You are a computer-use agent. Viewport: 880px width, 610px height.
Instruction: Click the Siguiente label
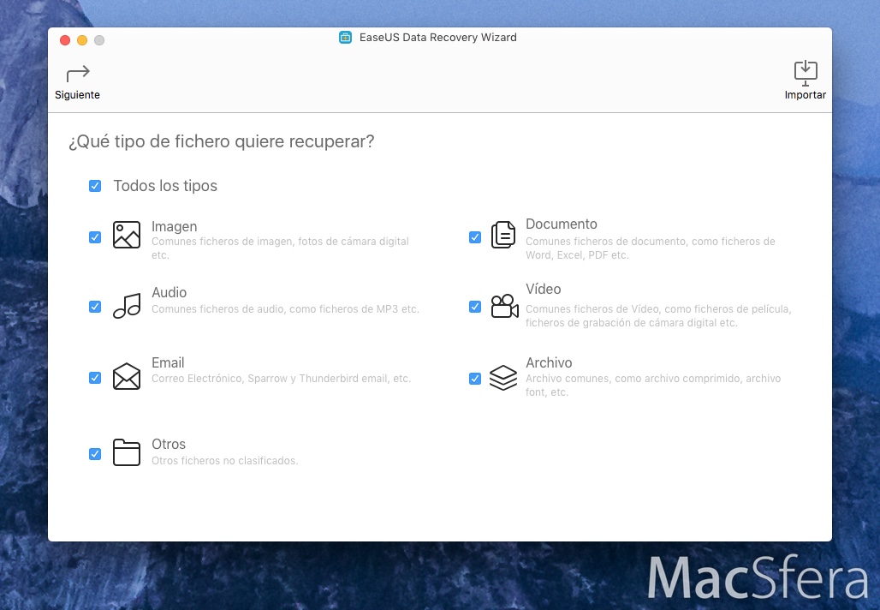point(77,95)
